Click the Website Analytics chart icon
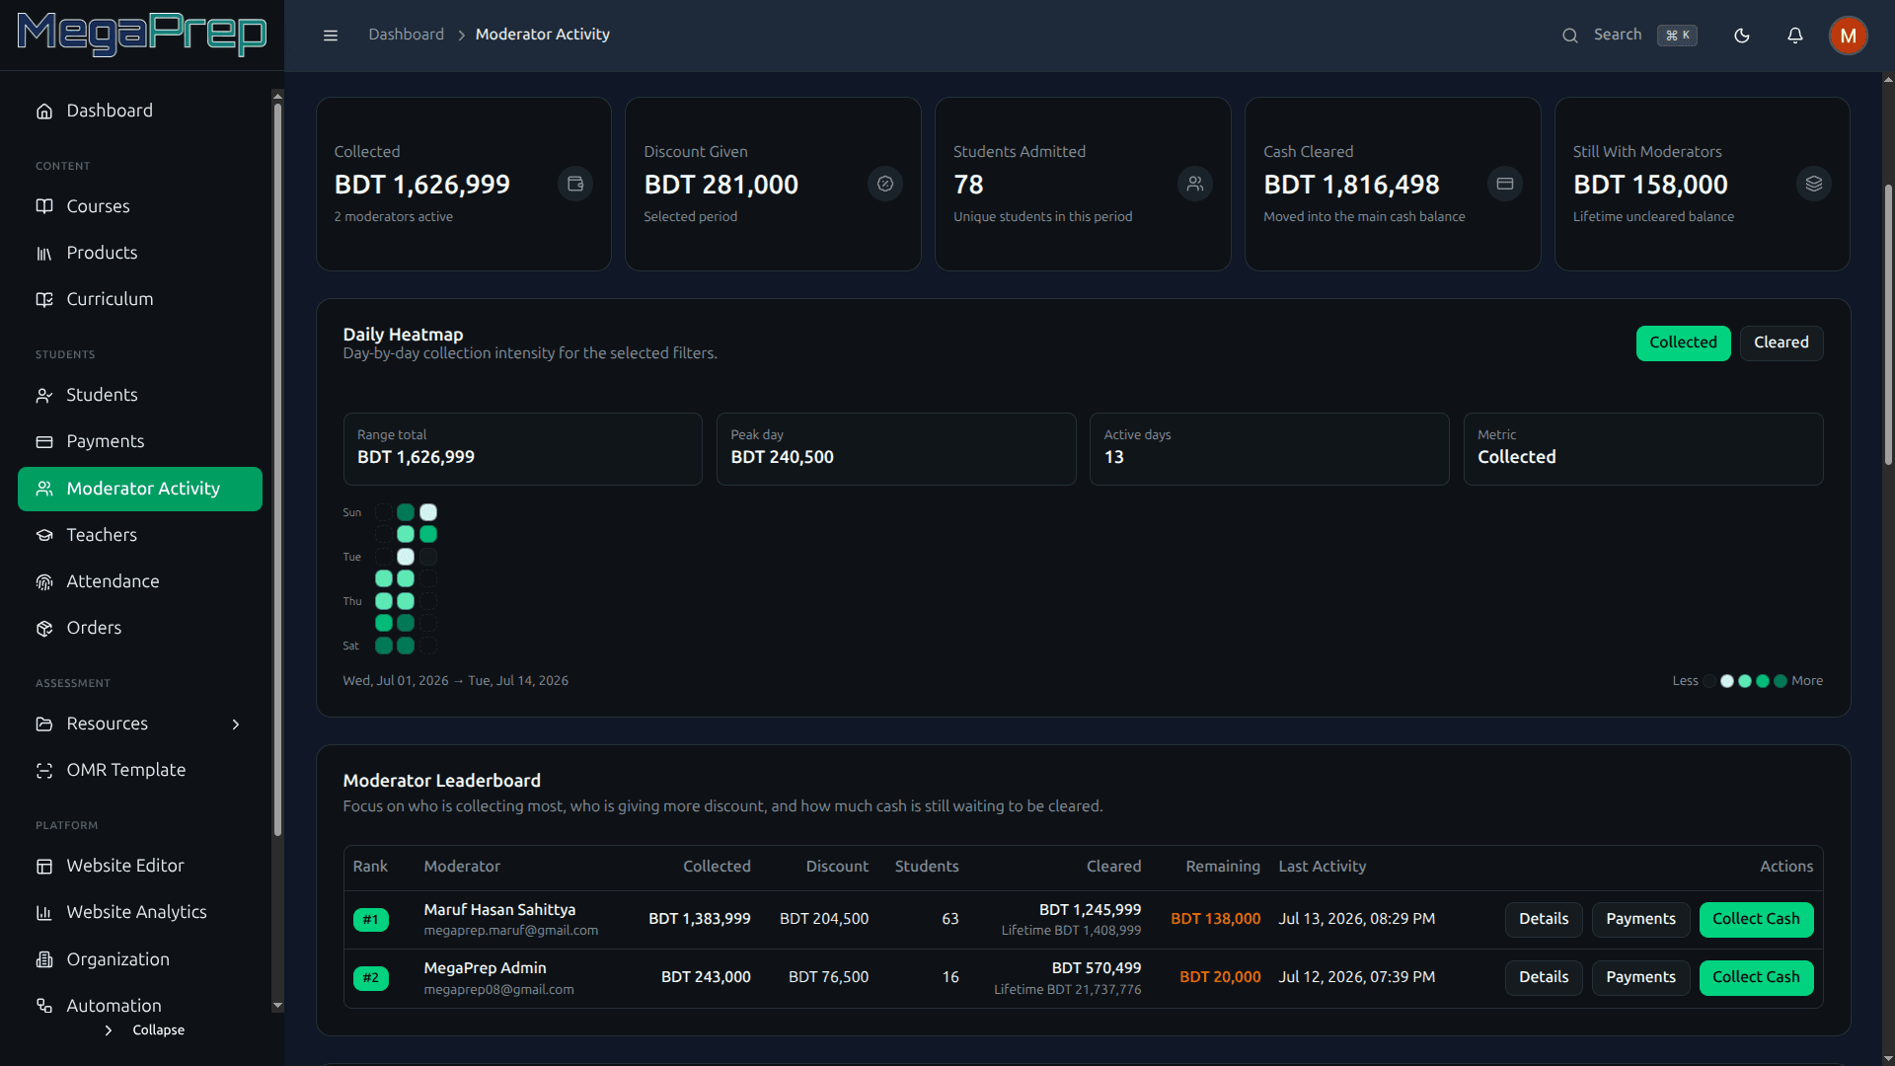Image resolution: width=1895 pixels, height=1066 pixels. pos(44,913)
